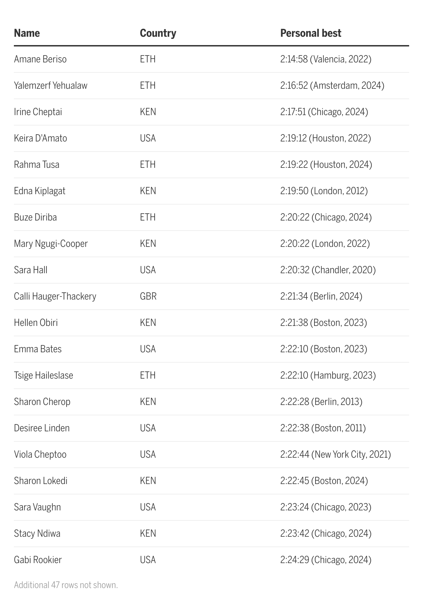Click the 'Additional 47 rows not shown' note
This screenshot has width=423, height=604.
[66, 585]
